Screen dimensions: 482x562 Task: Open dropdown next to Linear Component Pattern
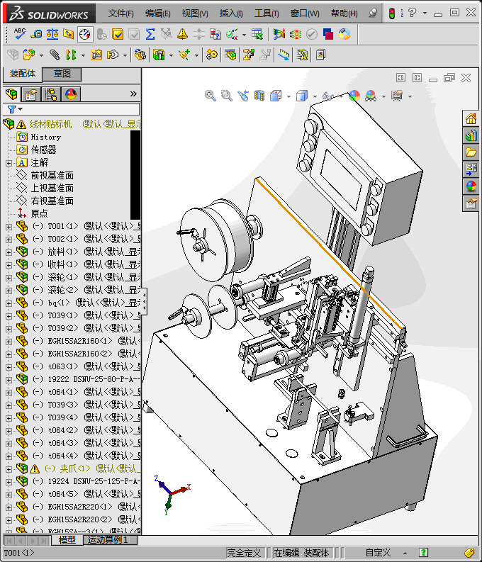(83, 55)
